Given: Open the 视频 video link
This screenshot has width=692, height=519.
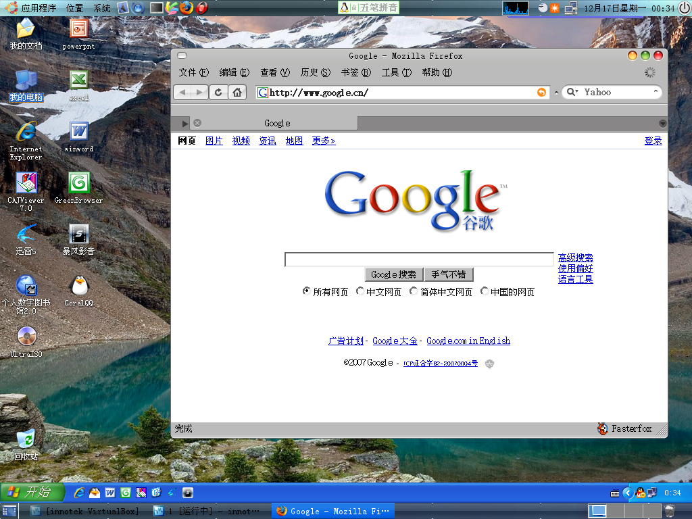Looking at the screenshot, I should (241, 141).
